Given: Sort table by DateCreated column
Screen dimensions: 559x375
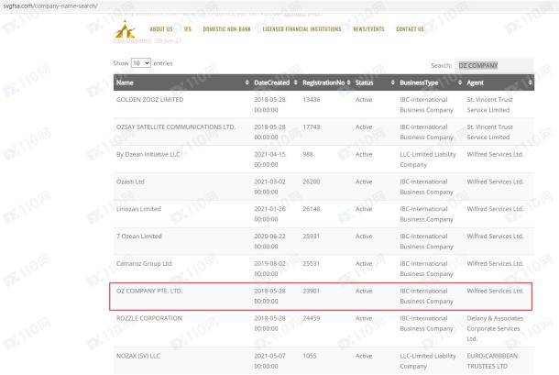Looking at the screenshot, I should point(275,83).
